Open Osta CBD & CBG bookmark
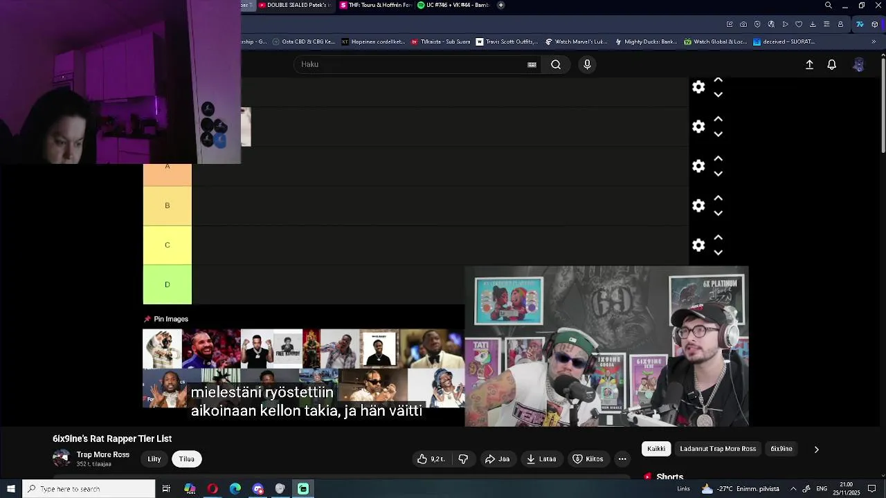886x498 pixels. click(x=303, y=41)
